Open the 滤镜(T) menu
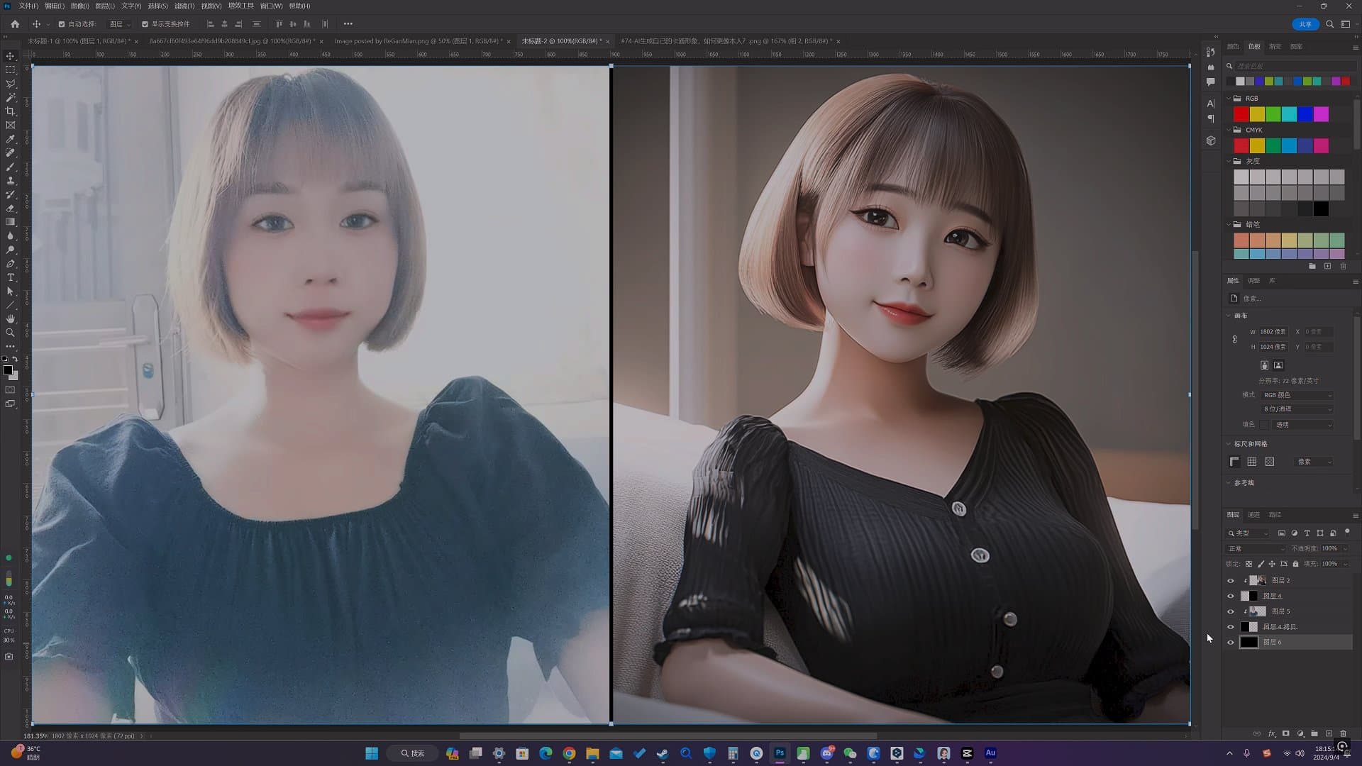Image resolution: width=1362 pixels, height=766 pixels. (x=184, y=6)
